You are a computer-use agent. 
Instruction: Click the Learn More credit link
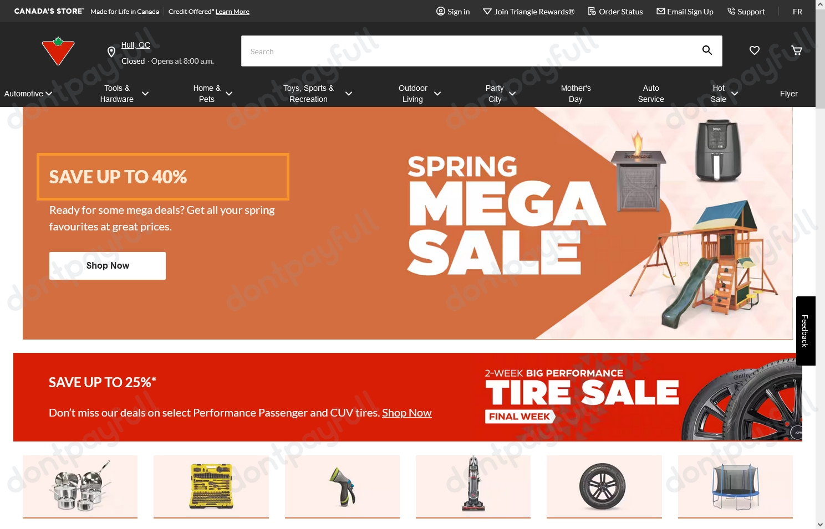coord(232,12)
